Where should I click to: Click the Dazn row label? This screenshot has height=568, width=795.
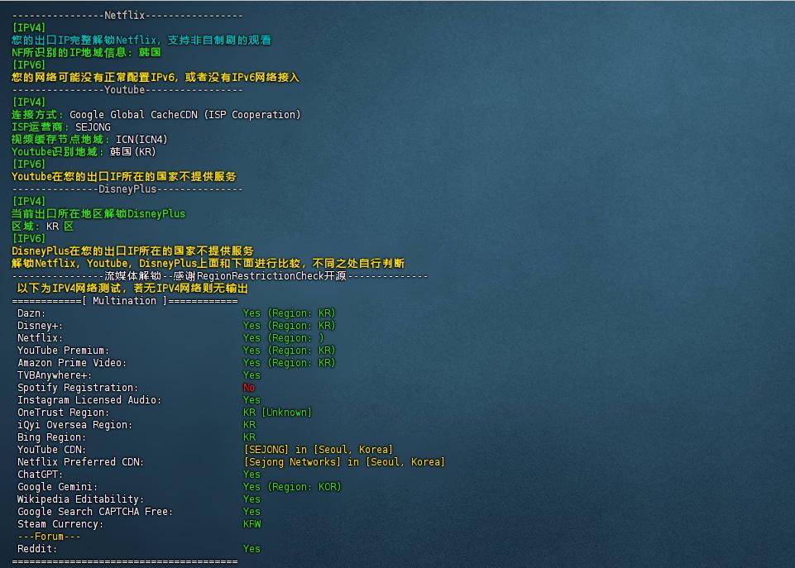click(32, 313)
